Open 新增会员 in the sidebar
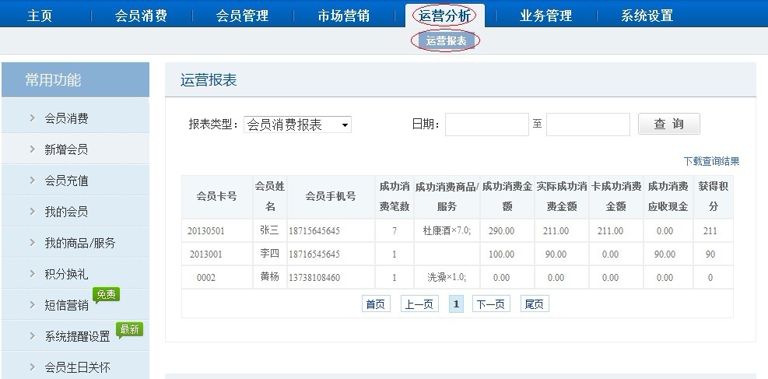This screenshot has height=379, width=768. point(66,149)
